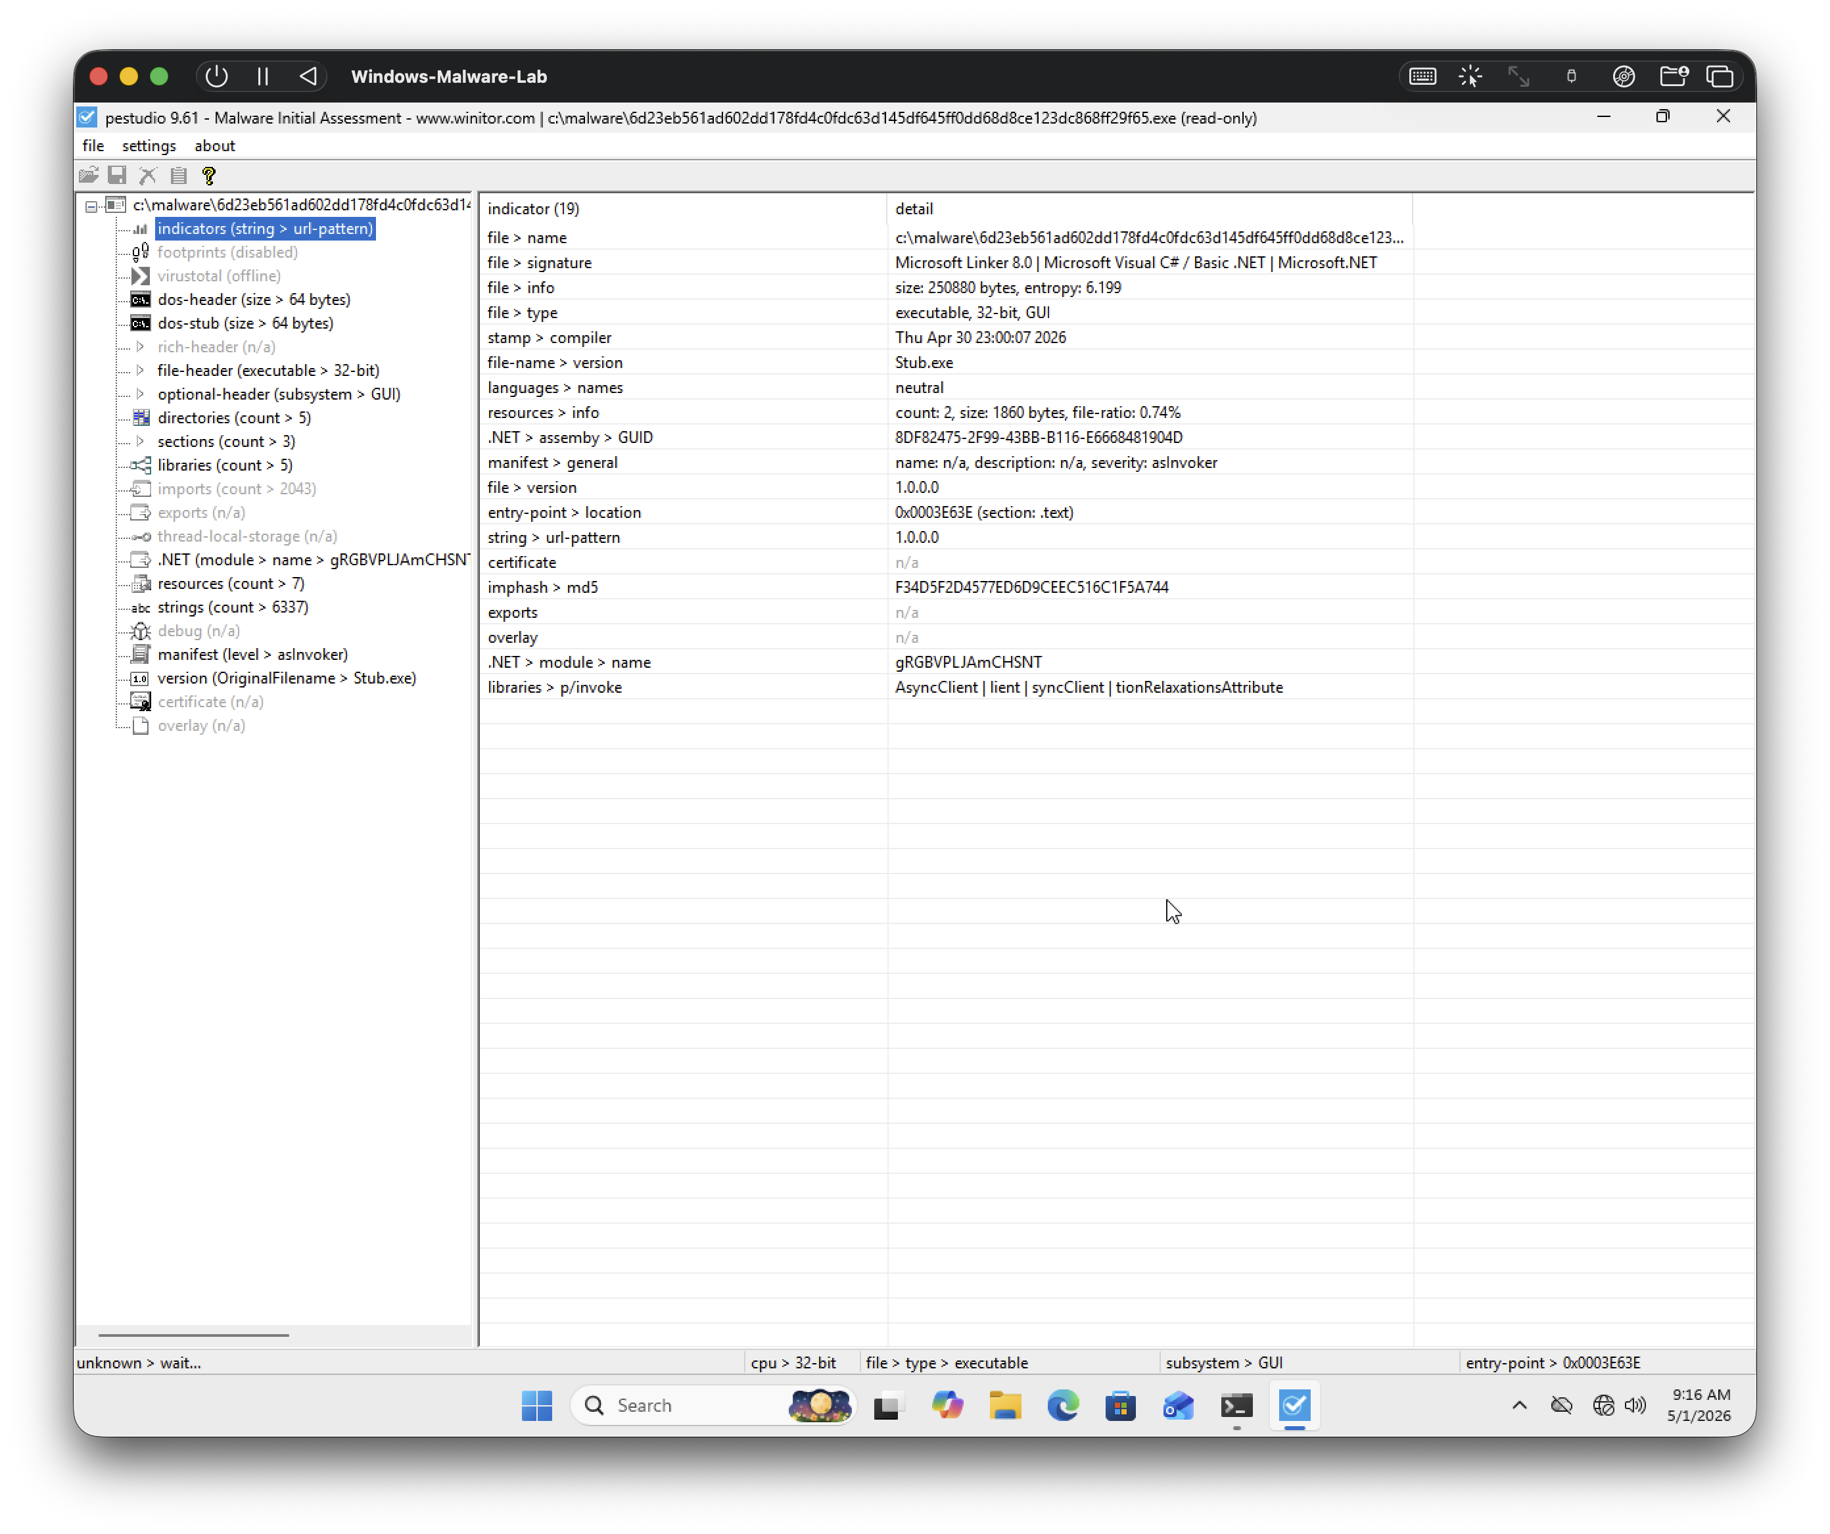Open the about menu
The image size is (1830, 1534).
click(x=214, y=145)
